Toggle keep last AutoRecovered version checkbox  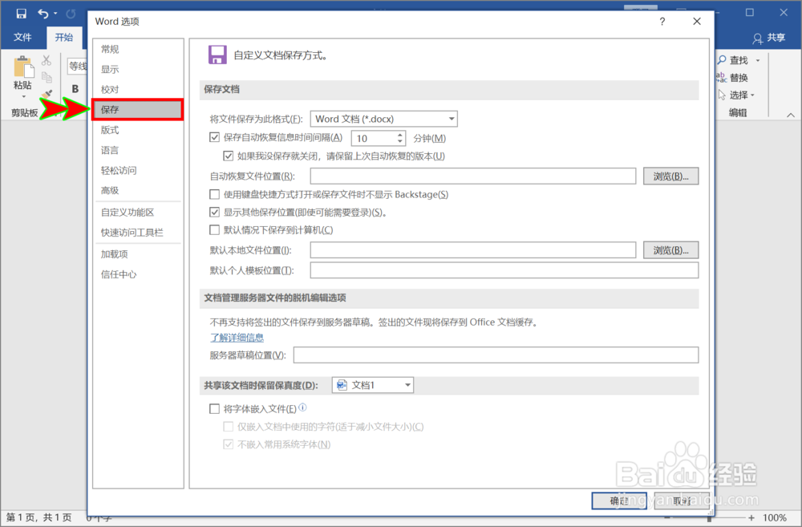(x=229, y=156)
